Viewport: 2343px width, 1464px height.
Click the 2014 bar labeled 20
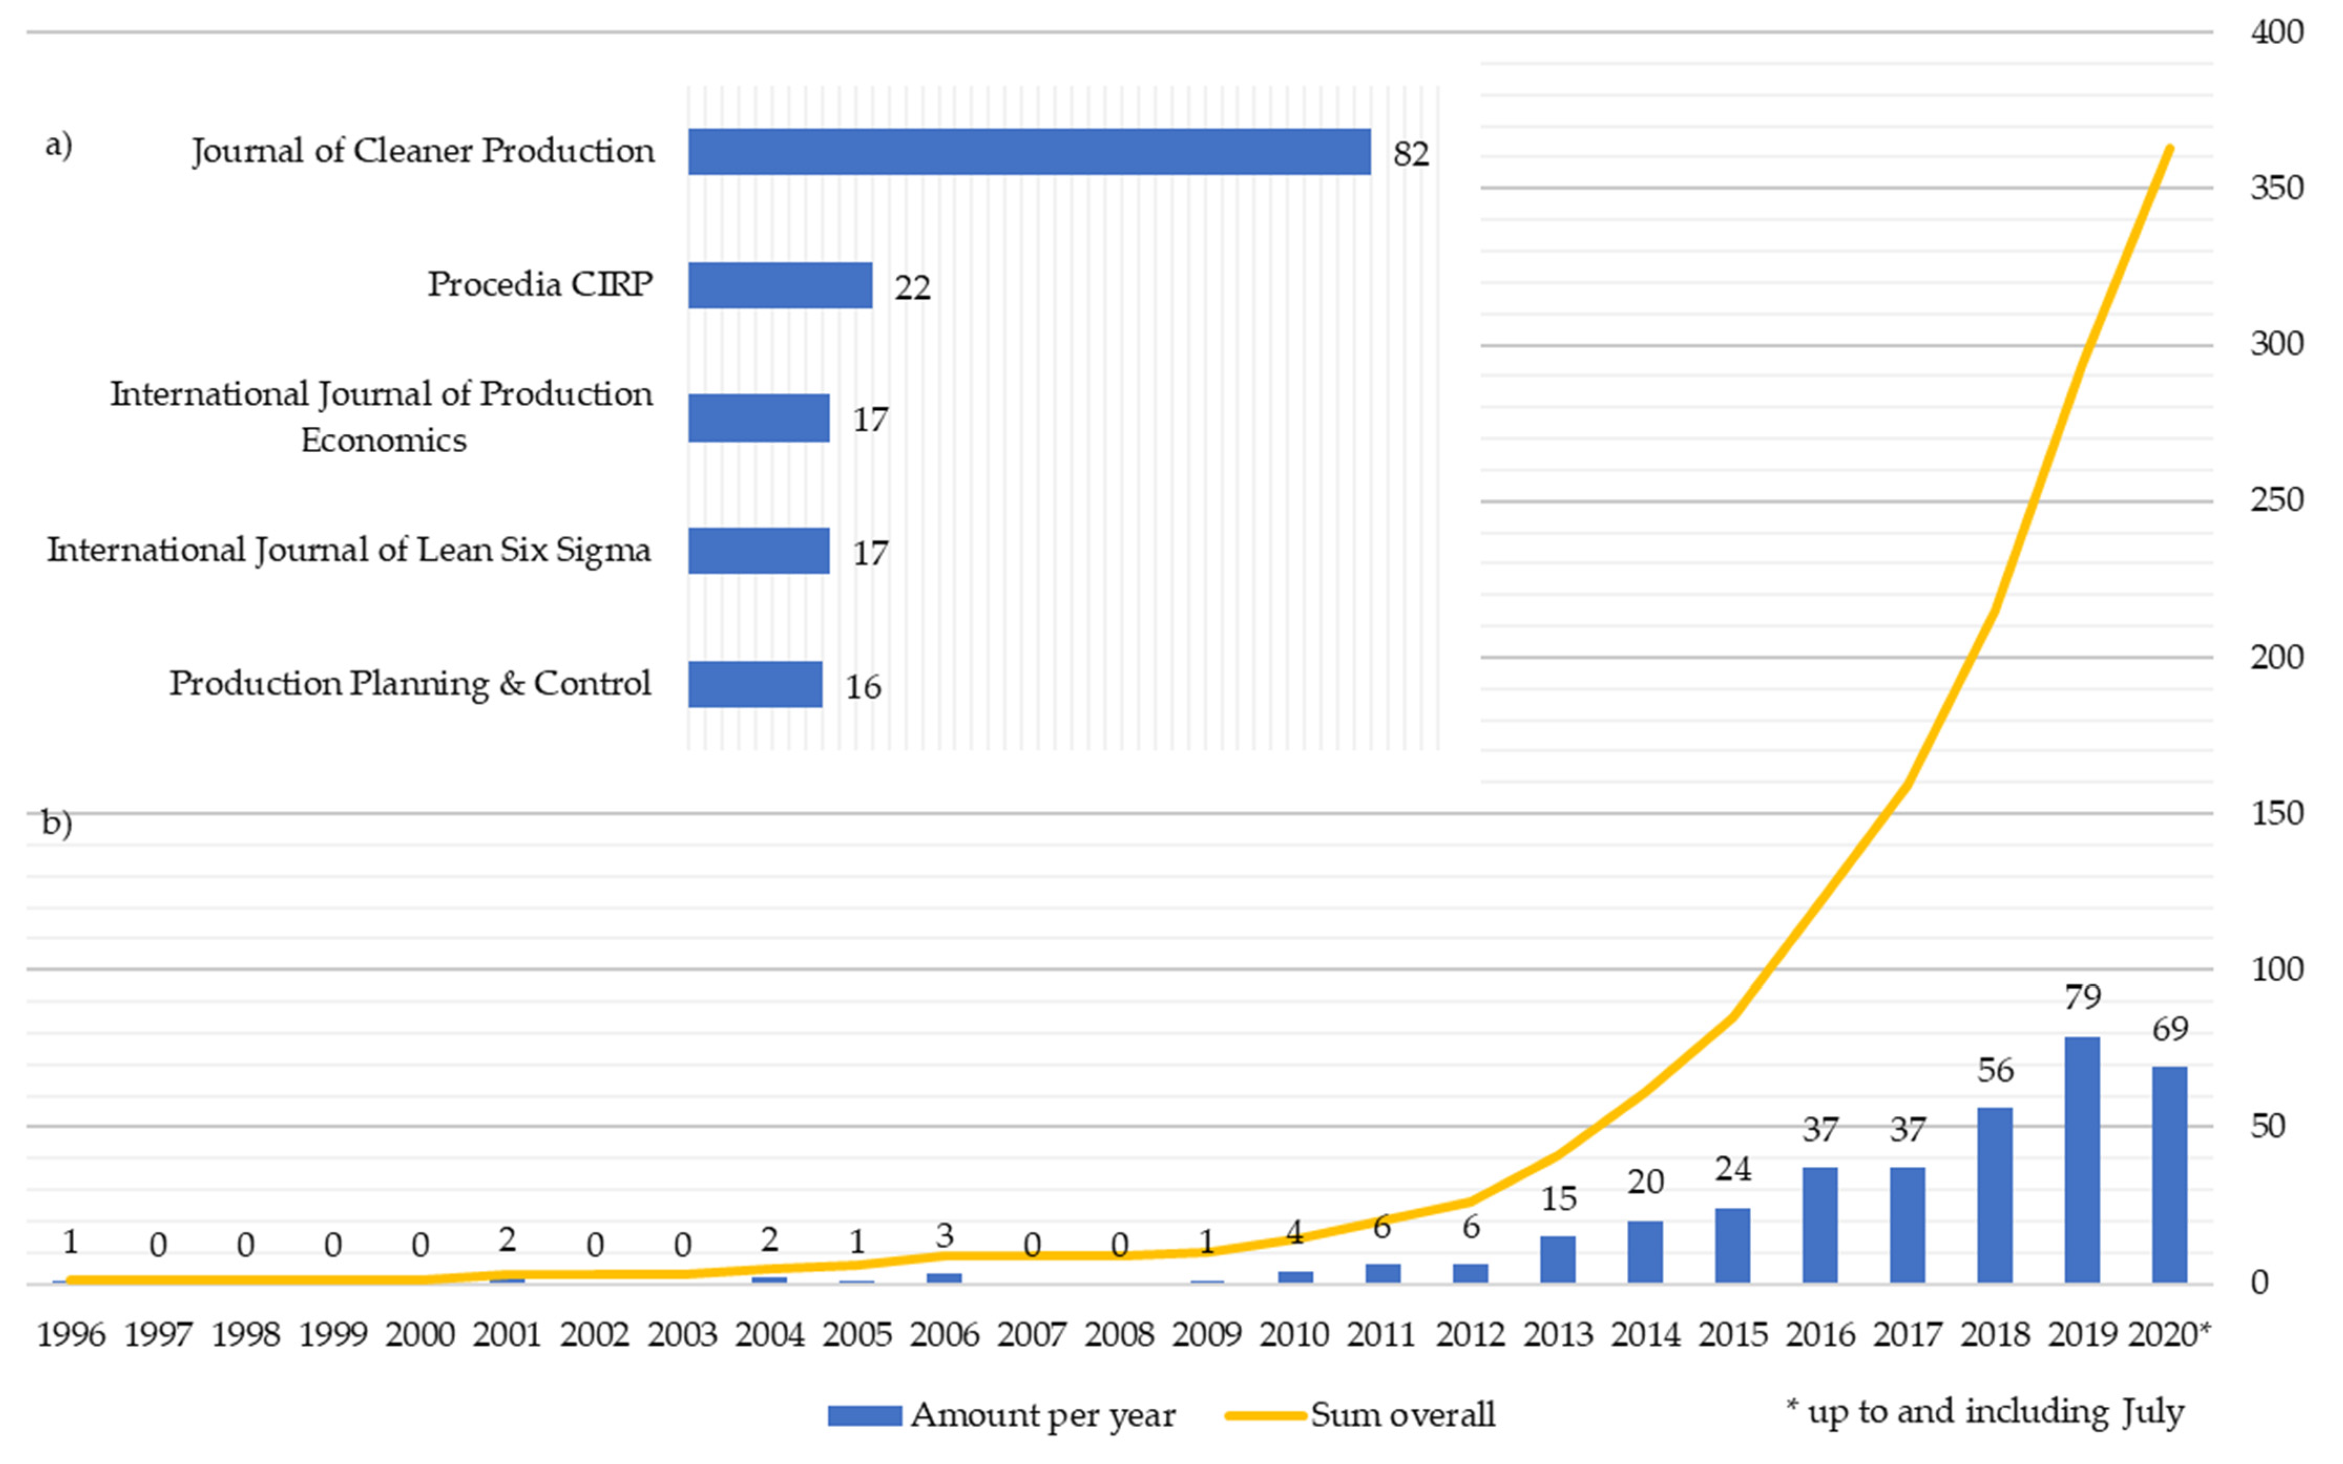1645,1252
